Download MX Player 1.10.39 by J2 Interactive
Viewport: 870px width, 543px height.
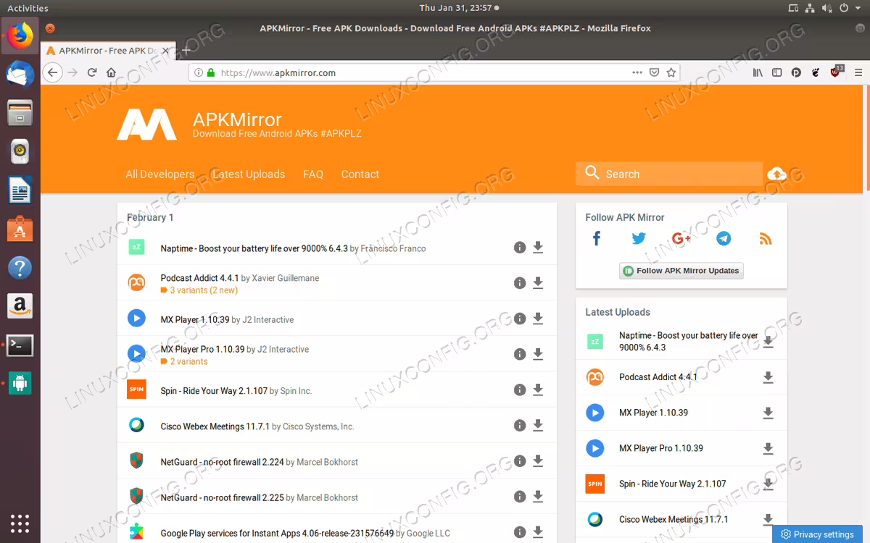[538, 319]
